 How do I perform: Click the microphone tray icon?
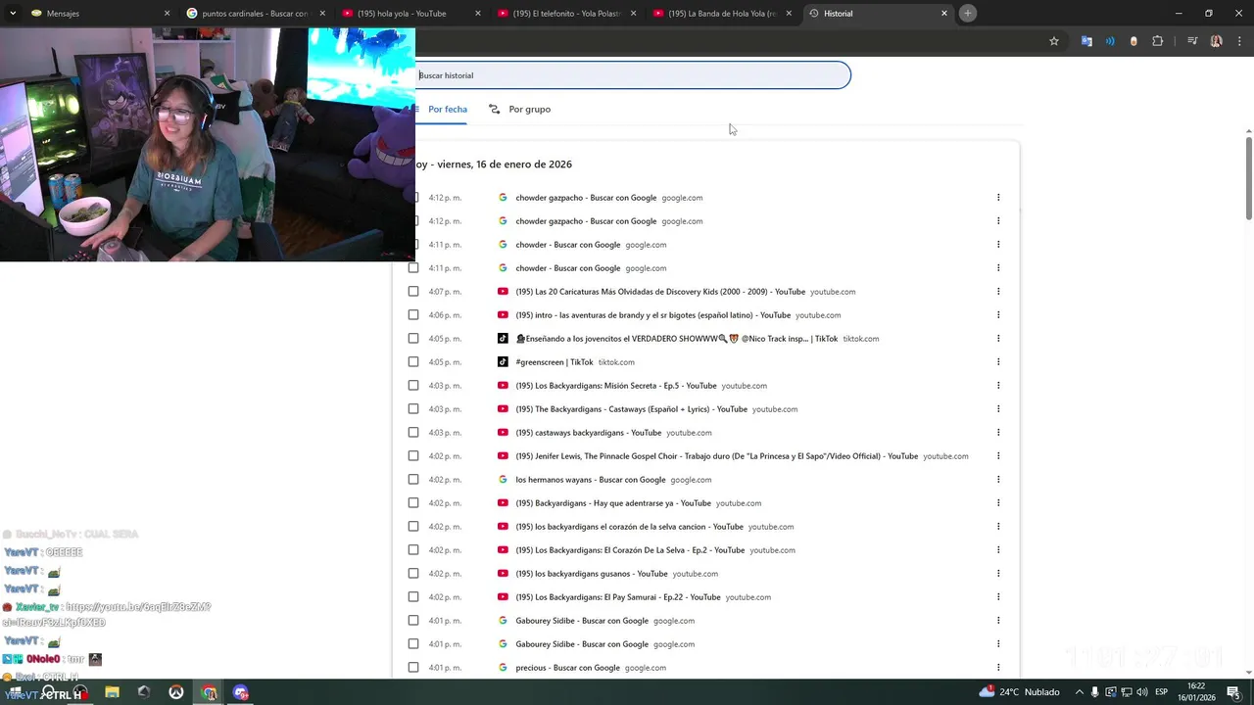click(x=1094, y=692)
